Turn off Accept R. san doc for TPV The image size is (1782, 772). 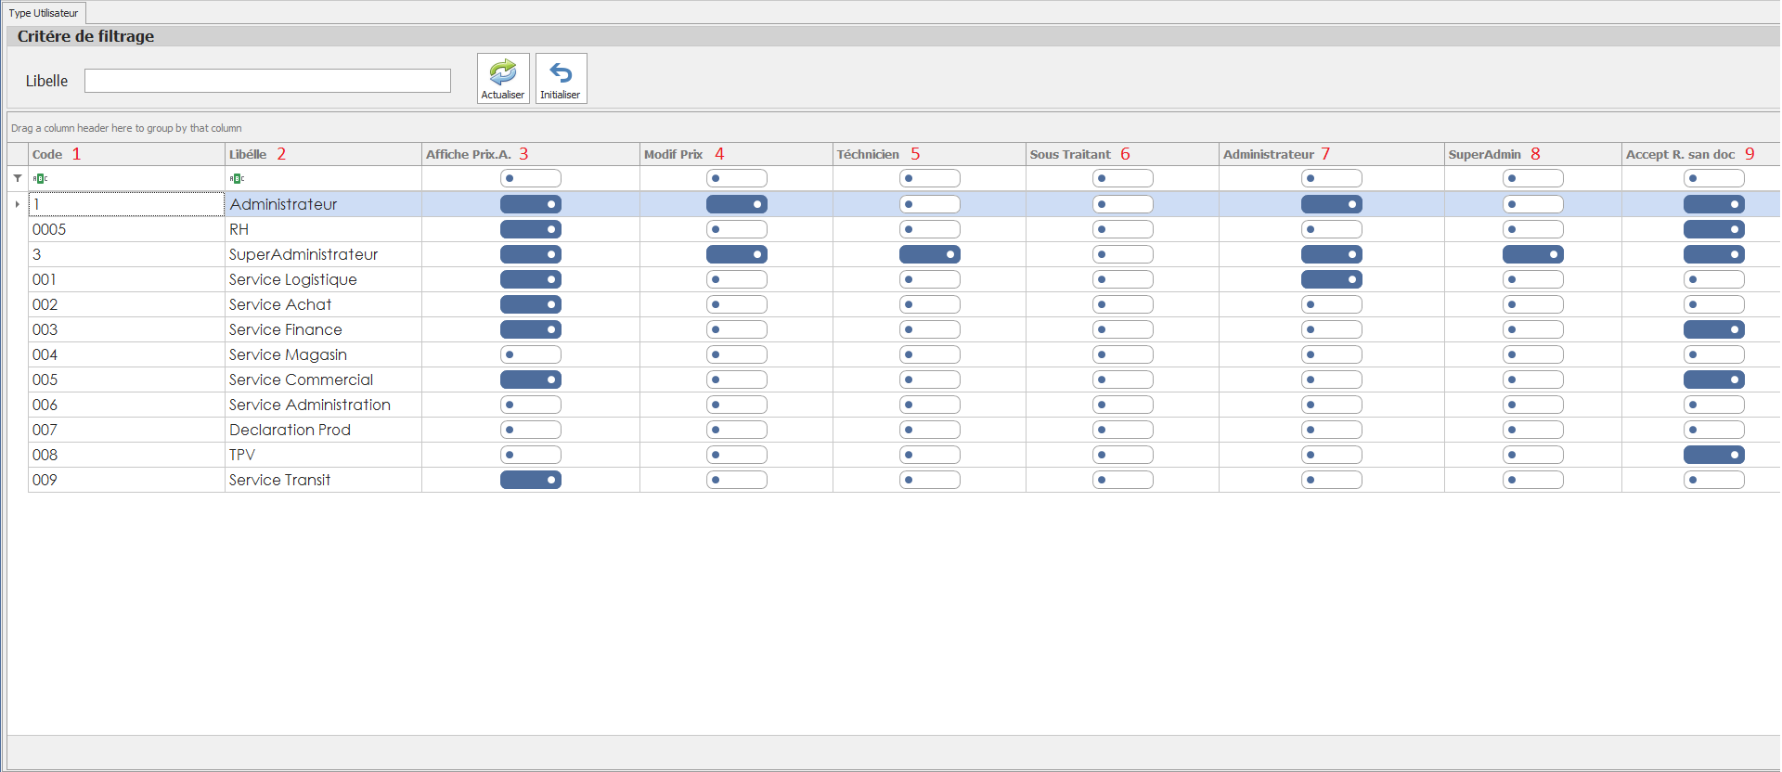pos(1713,455)
